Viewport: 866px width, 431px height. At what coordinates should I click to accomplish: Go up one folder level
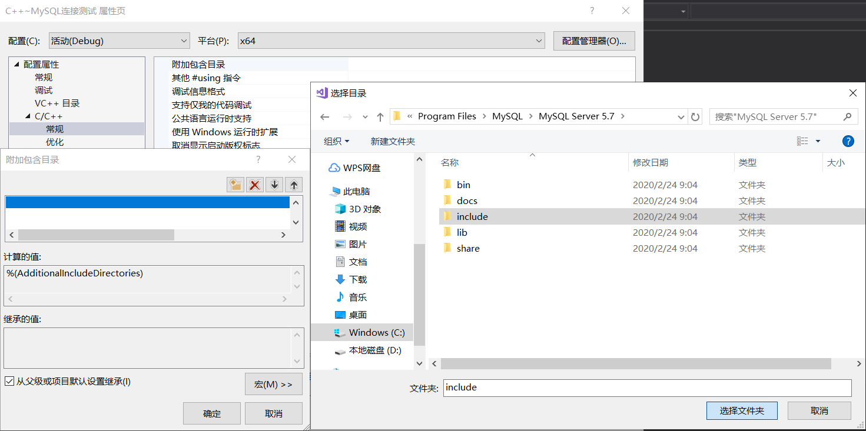(380, 116)
